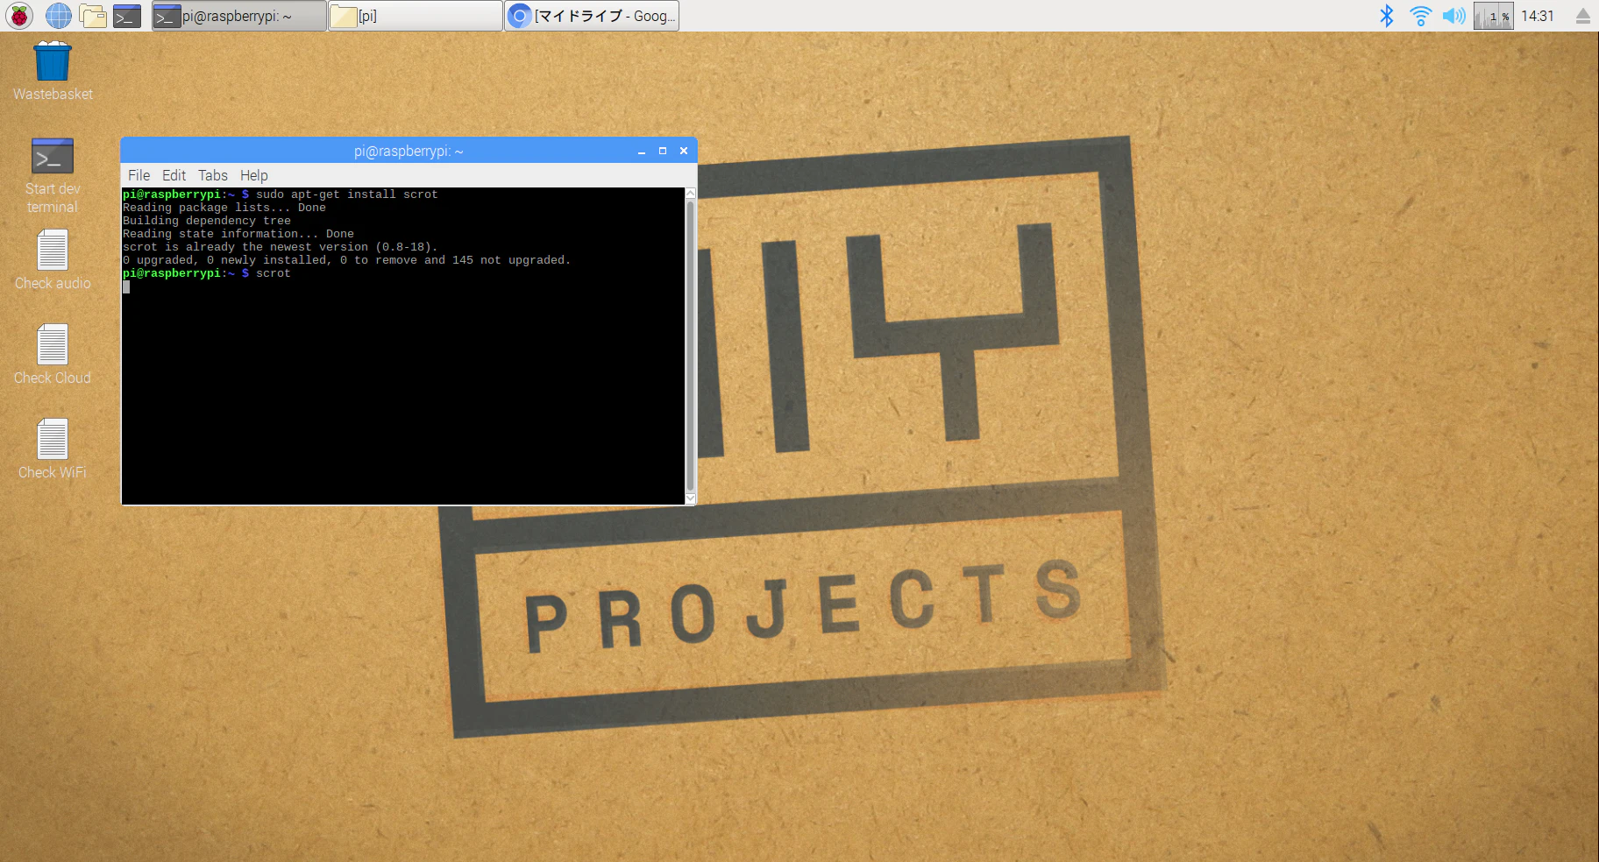The height and width of the screenshot is (862, 1599).
Task: Click the 'Building dependency tree' line
Action: (207, 221)
